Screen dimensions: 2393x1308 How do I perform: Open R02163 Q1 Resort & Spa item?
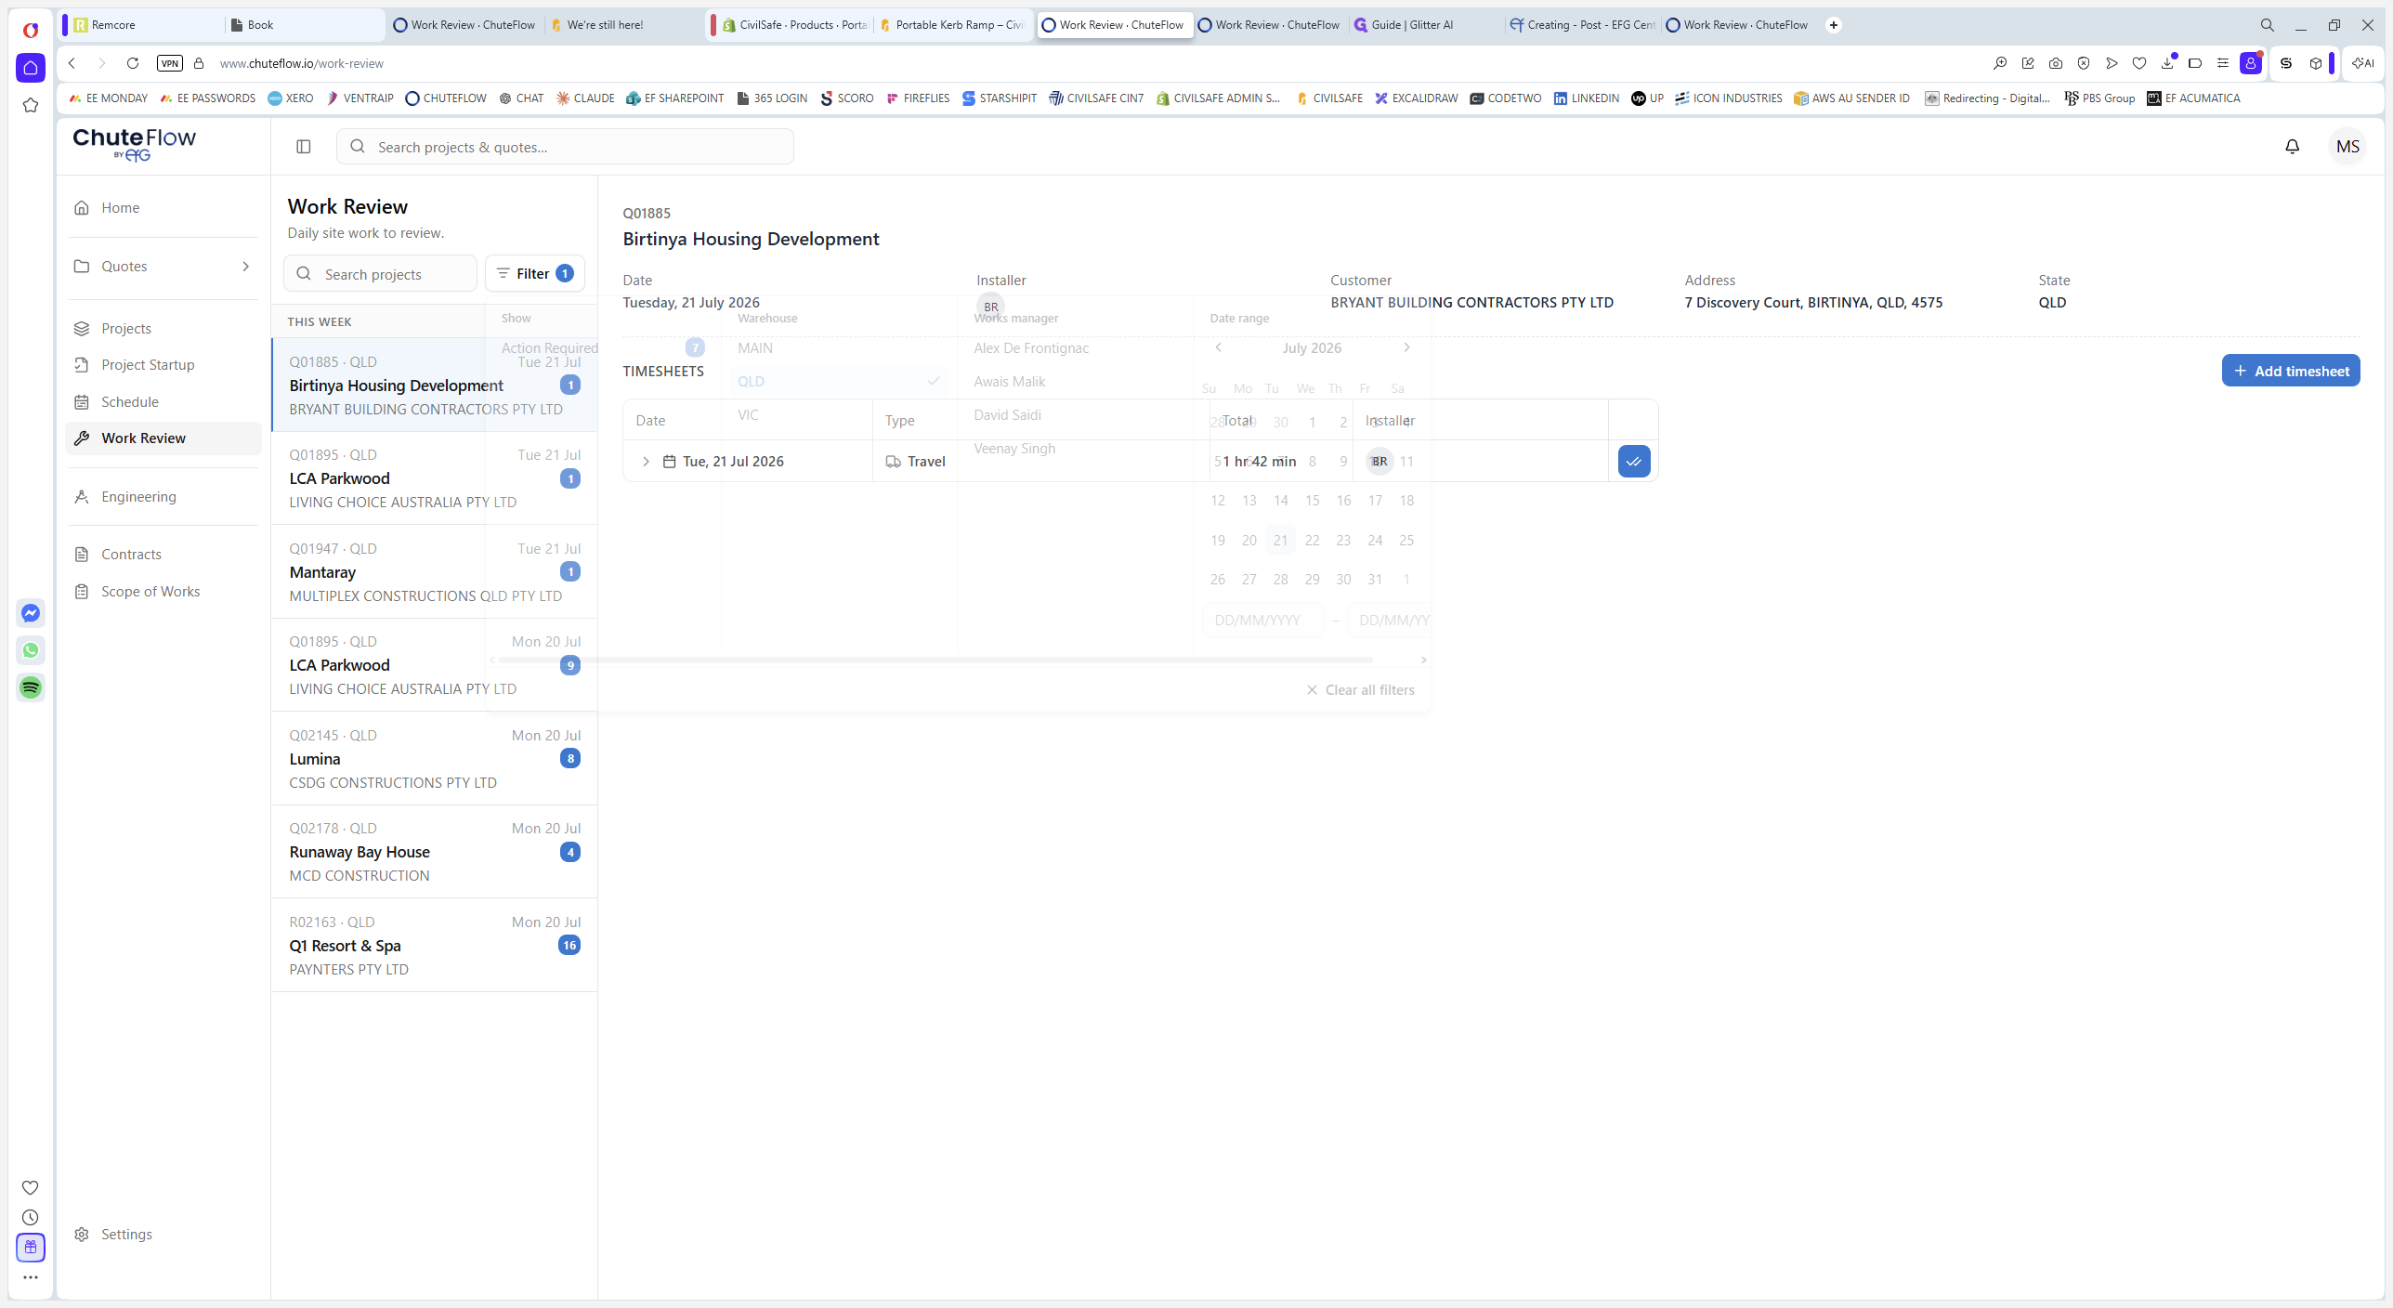434,946
